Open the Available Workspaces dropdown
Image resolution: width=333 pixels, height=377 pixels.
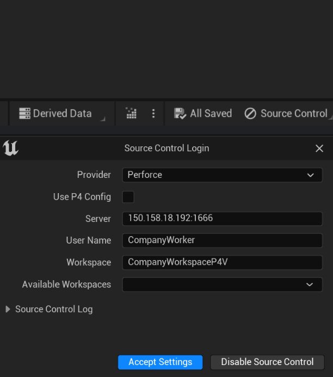(x=222, y=285)
